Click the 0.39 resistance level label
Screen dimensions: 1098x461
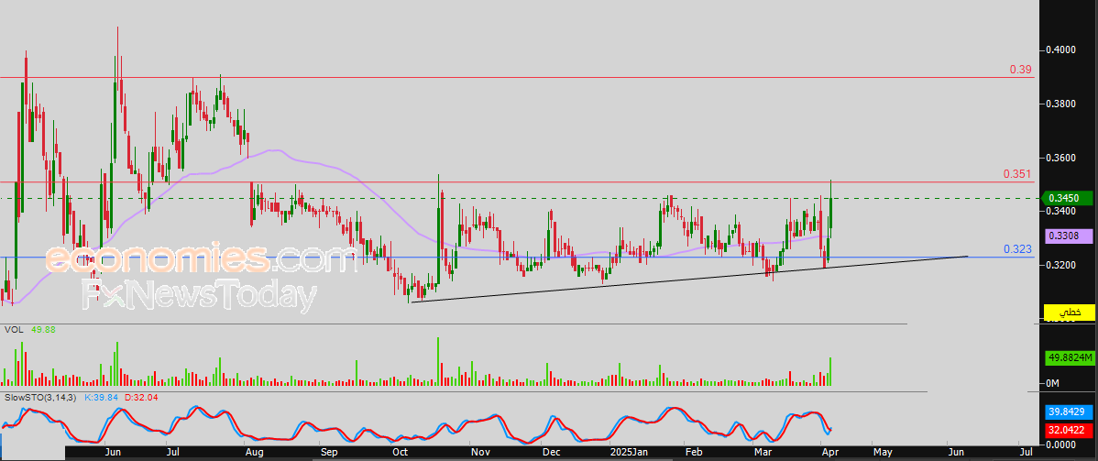[1020, 70]
